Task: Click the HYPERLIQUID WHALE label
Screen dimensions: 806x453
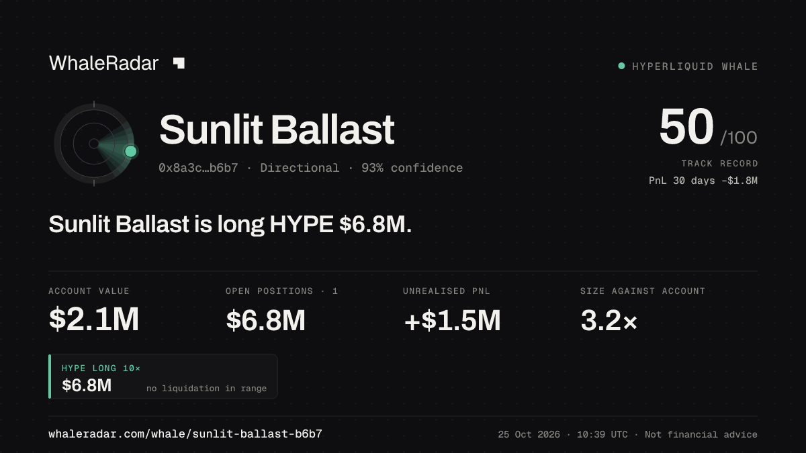Action: (x=695, y=66)
